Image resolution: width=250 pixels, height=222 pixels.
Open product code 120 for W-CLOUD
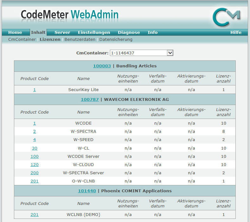point(35,165)
